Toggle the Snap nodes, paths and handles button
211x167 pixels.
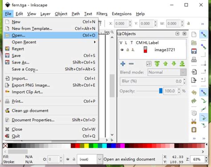pos(203,92)
